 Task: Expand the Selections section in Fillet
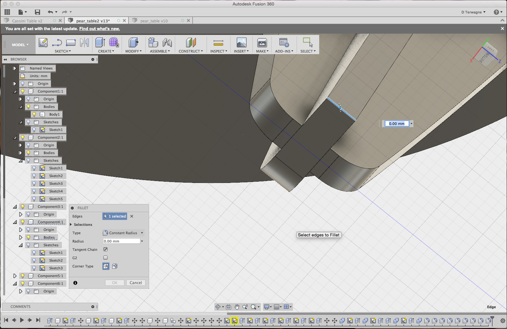[x=71, y=225]
